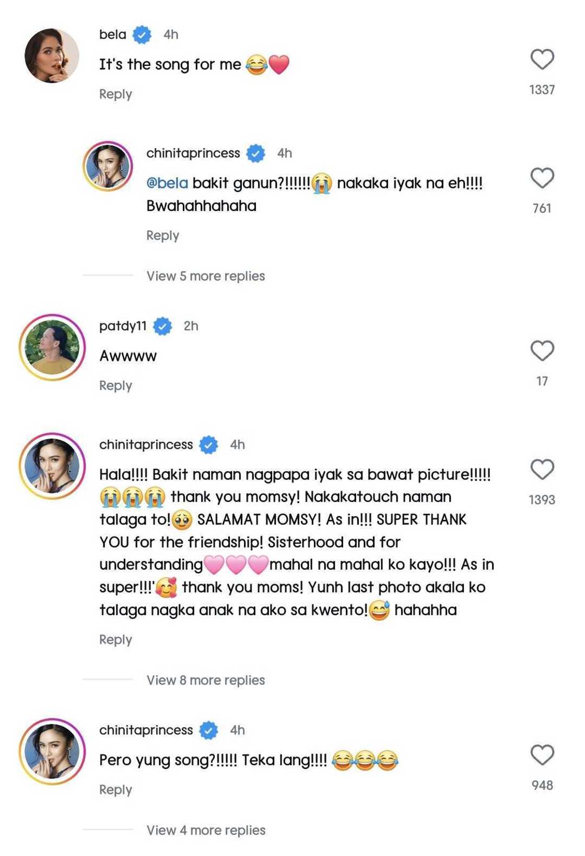
Task: Reply to the "Pero yung song" comment
Action: [x=115, y=790]
